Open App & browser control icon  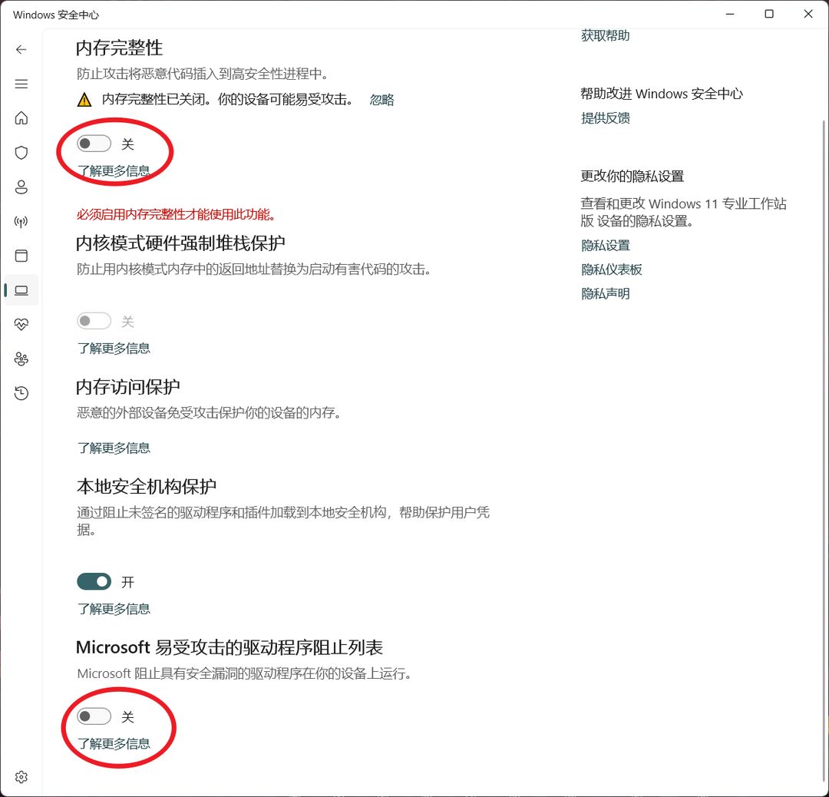pyautogui.click(x=21, y=256)
